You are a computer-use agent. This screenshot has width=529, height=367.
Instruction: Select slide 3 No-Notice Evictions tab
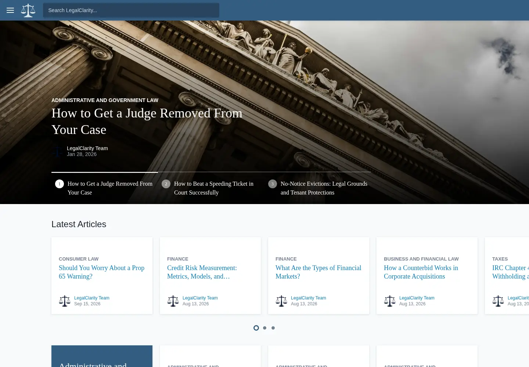(318, 188)
